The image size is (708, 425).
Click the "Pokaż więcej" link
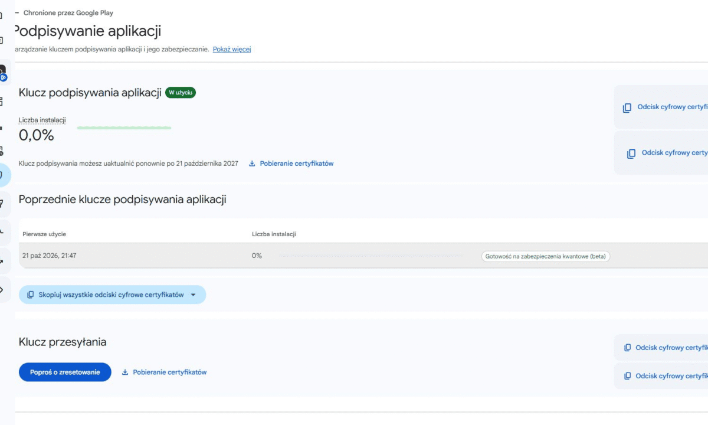232,49
